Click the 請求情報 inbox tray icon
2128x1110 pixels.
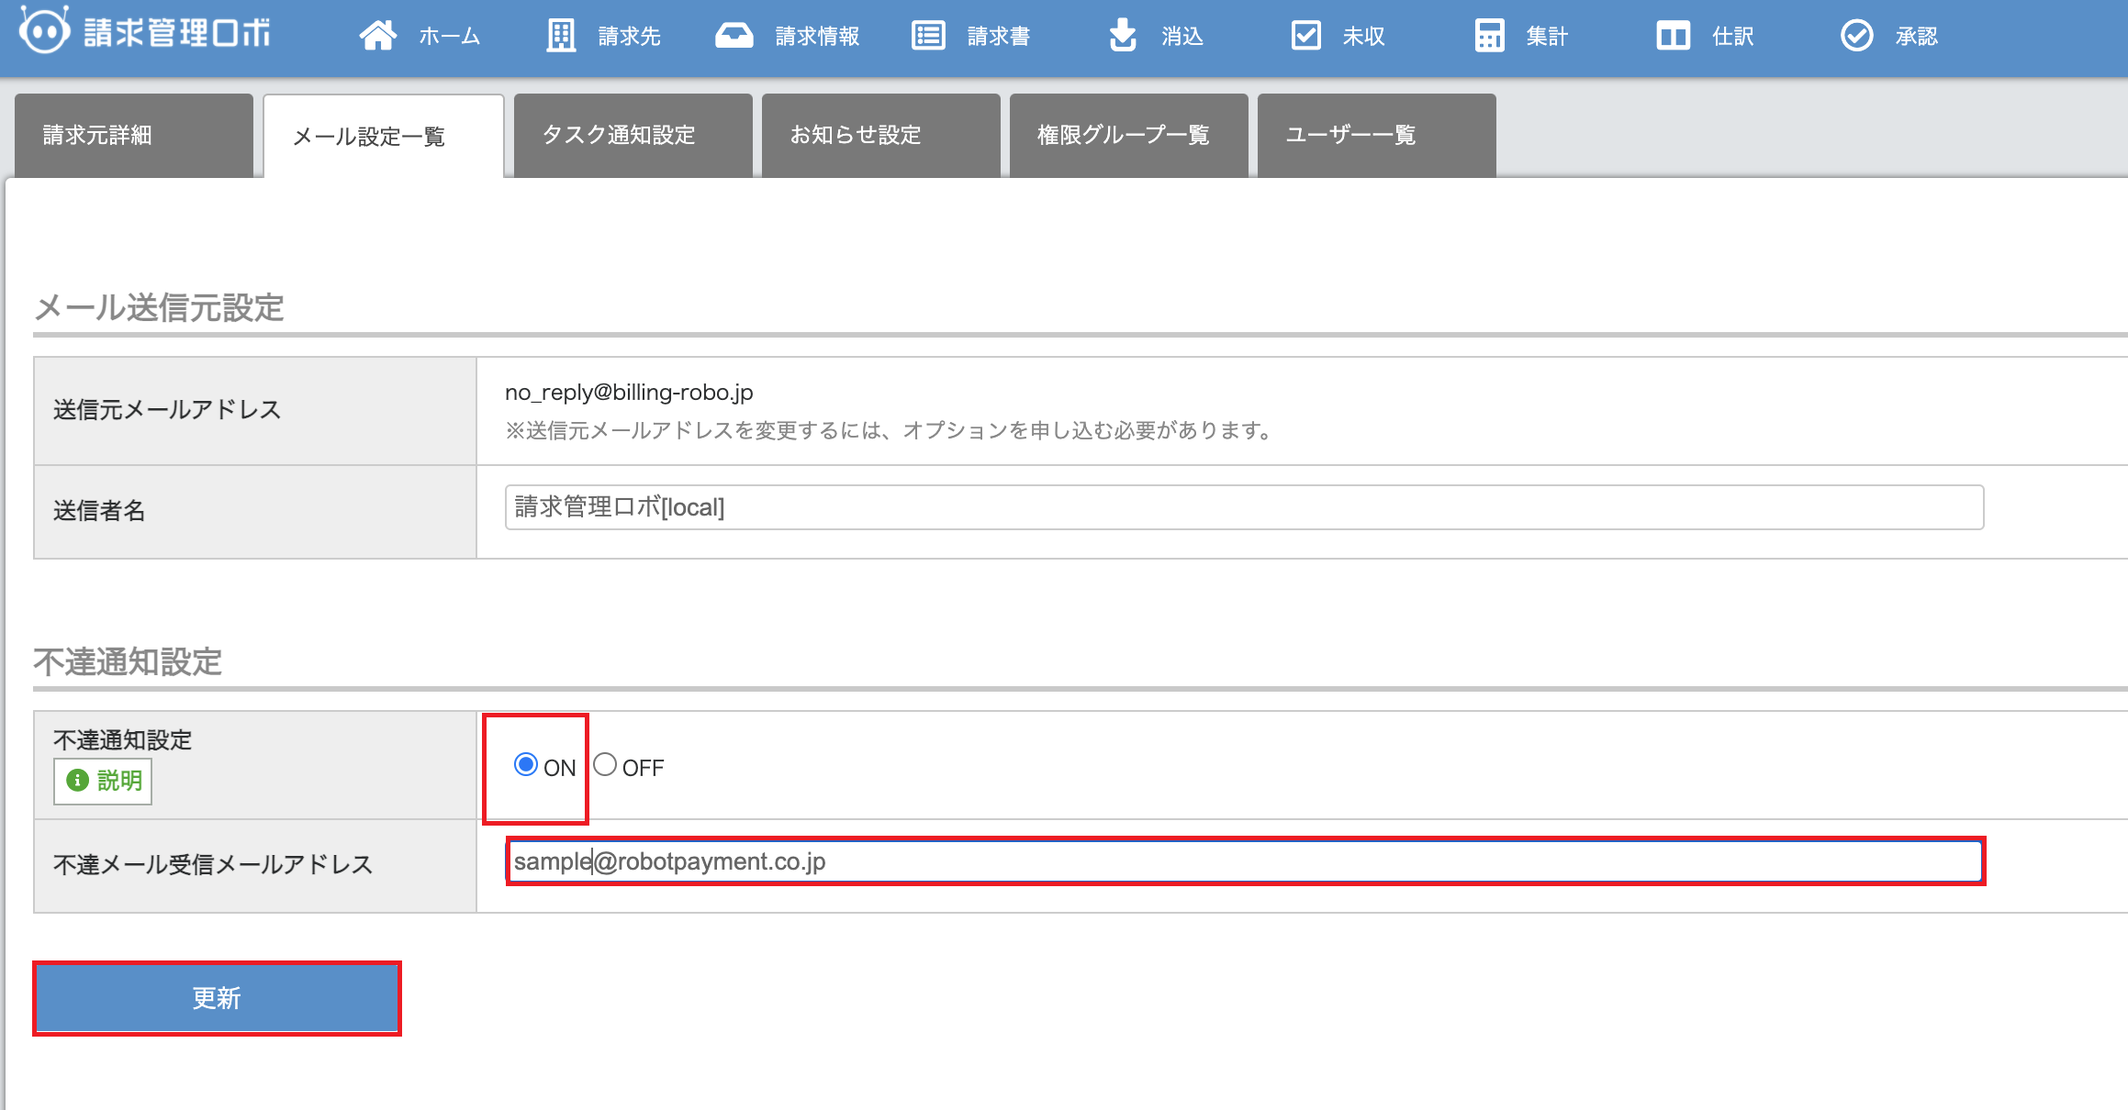point(734,36)
